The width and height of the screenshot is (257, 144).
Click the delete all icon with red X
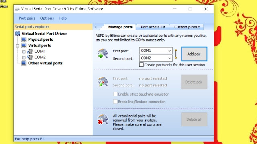pyautogui.click(x=103, y=119)
